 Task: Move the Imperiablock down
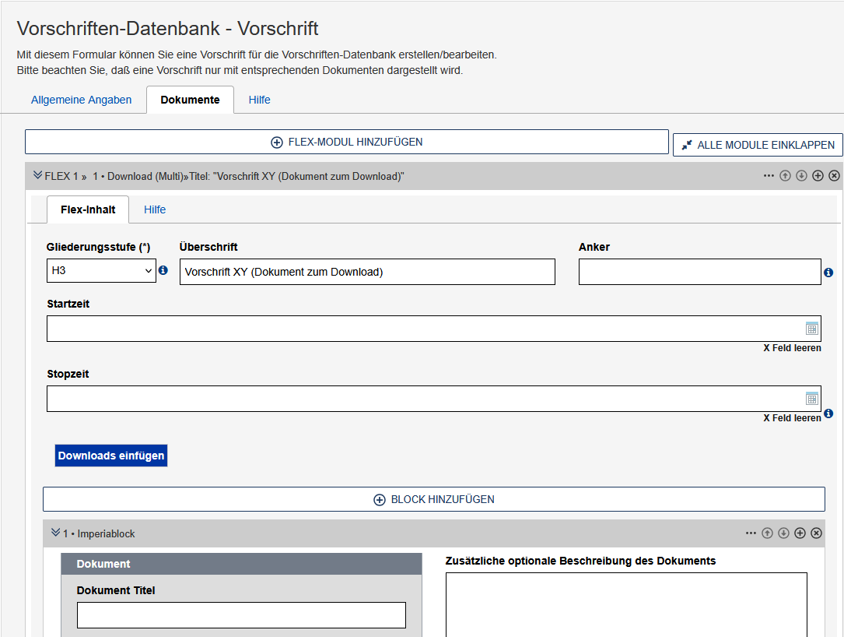pyautogui.click(x=783, y=533)
